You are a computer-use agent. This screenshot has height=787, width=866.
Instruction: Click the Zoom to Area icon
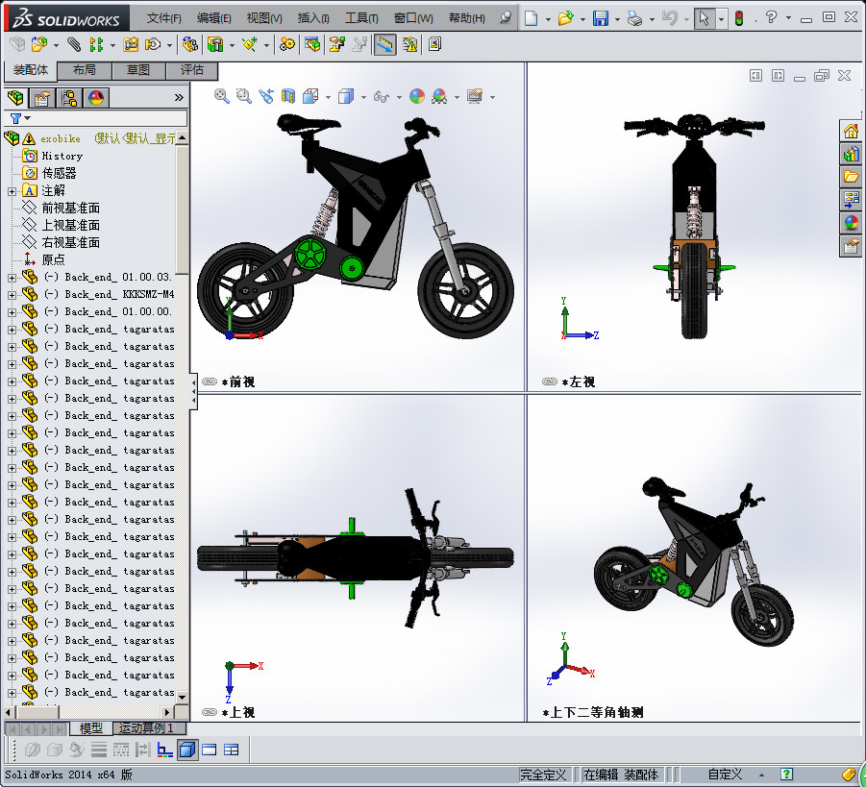click(x=243, y=96)
